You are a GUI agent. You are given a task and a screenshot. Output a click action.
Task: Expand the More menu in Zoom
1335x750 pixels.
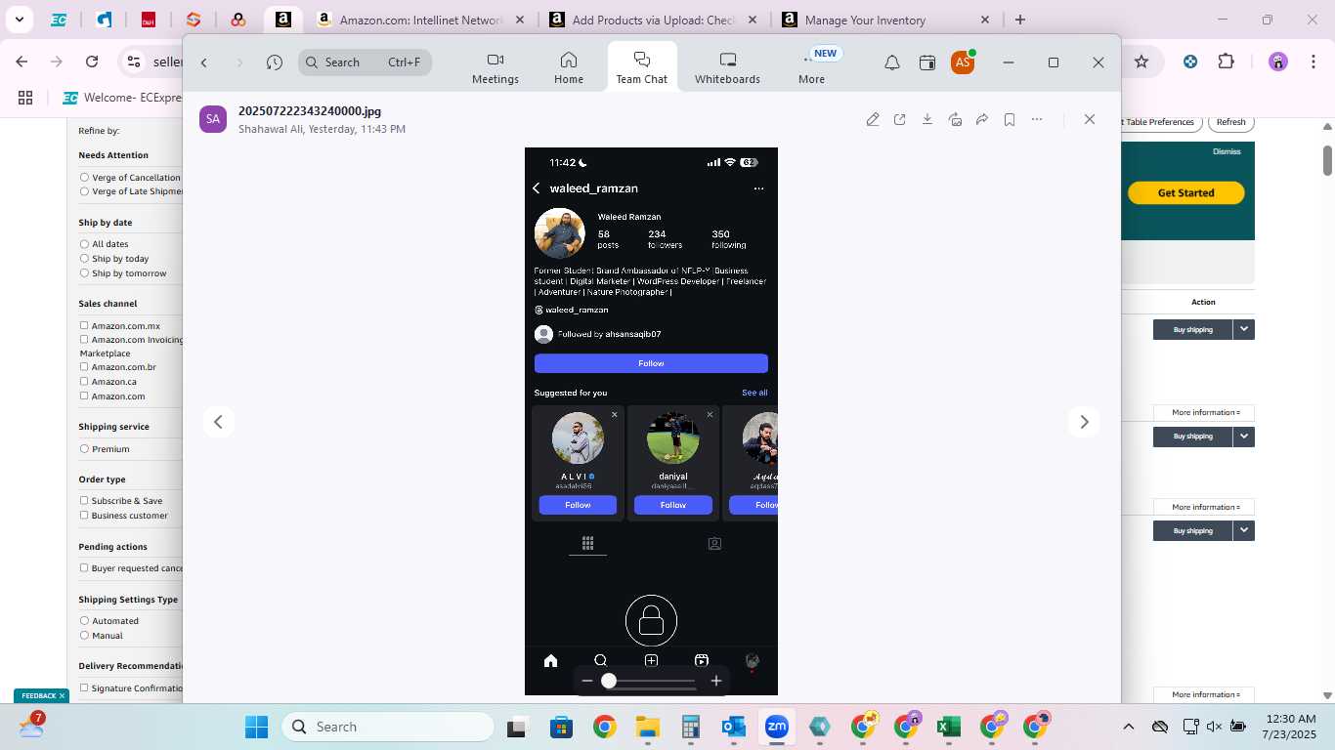[x=812, y=67]
